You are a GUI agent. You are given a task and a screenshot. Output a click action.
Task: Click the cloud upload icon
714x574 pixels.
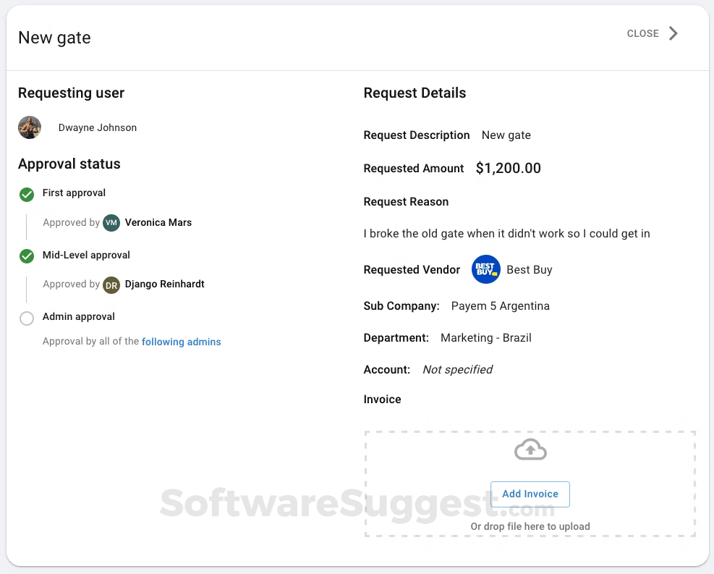click(x=530, y=449)
